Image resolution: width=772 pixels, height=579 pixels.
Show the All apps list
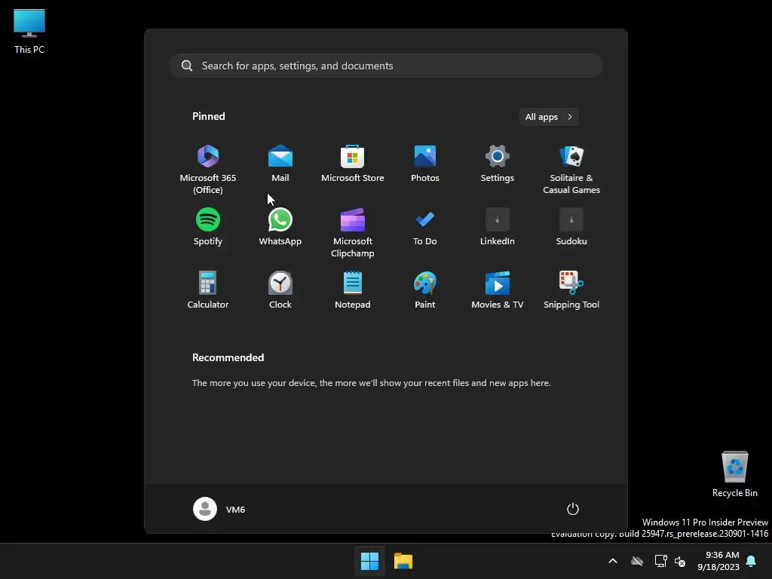(x=549, y=117)
